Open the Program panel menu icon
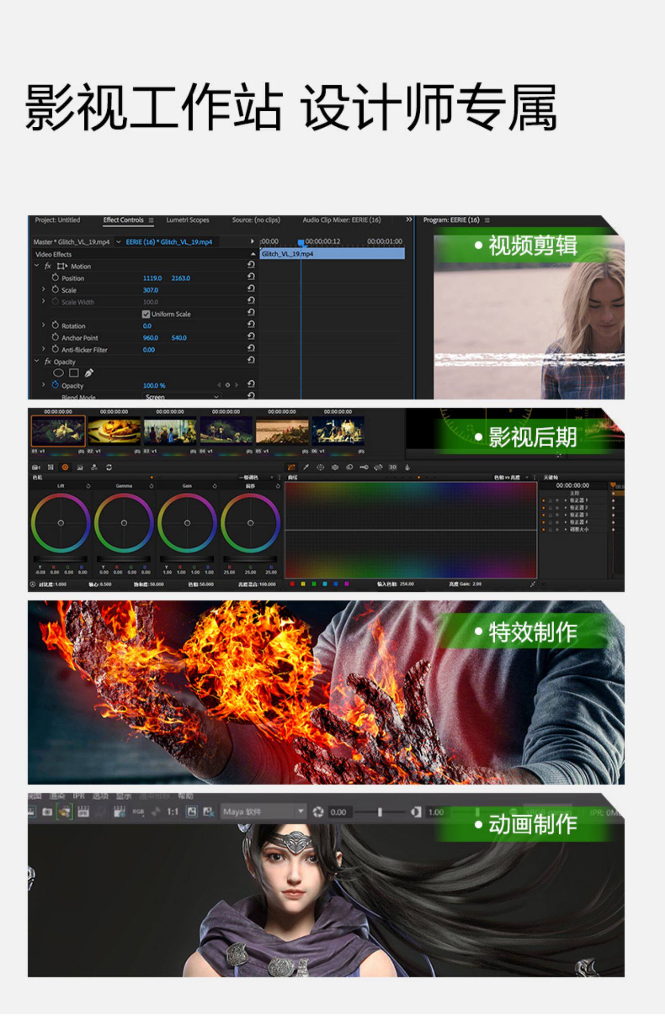The width and height of the screenshot is (665, 1028). click(x=487, y=220)
